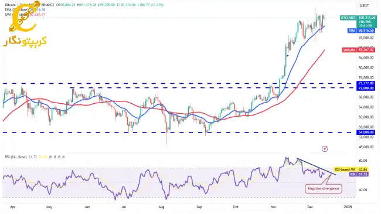Screen dimensions: 381x214
Task: Click the Nov date axis label
Action: 273,207
